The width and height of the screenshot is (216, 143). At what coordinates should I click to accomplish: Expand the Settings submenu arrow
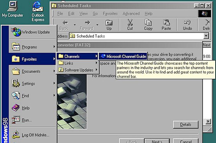click(54, 83)
